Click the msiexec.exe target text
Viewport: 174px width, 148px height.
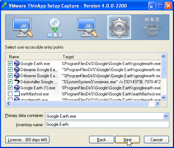(111, 82)
